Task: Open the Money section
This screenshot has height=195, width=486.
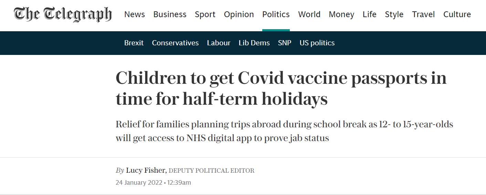Action: pos(341,14)
